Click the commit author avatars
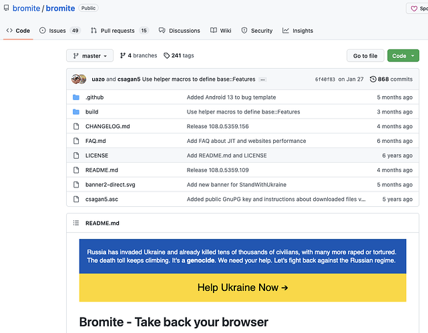428x333 pixels. [79, 79]
